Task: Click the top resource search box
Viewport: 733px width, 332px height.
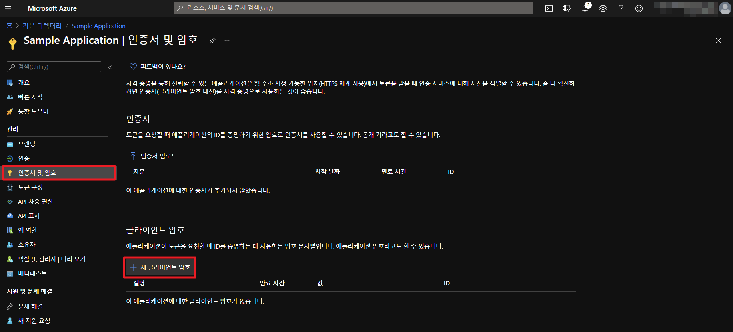Action: pyautogui.click(x=353, y=8)
